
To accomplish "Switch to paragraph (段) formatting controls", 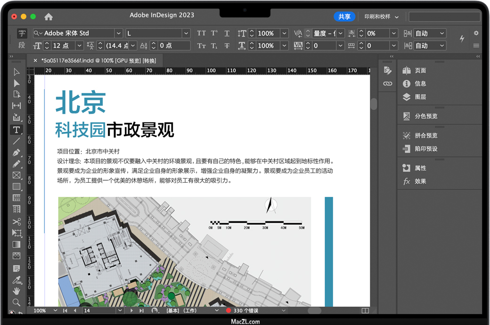I will click(x=22, y=45).
